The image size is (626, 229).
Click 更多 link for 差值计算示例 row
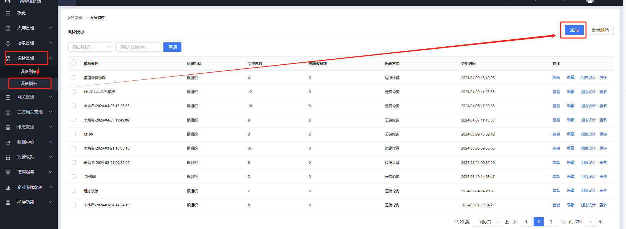(603, 77)
